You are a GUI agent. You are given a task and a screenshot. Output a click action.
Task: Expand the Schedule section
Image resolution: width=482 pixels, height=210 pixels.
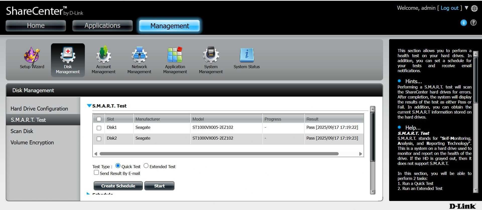(88, 193)
